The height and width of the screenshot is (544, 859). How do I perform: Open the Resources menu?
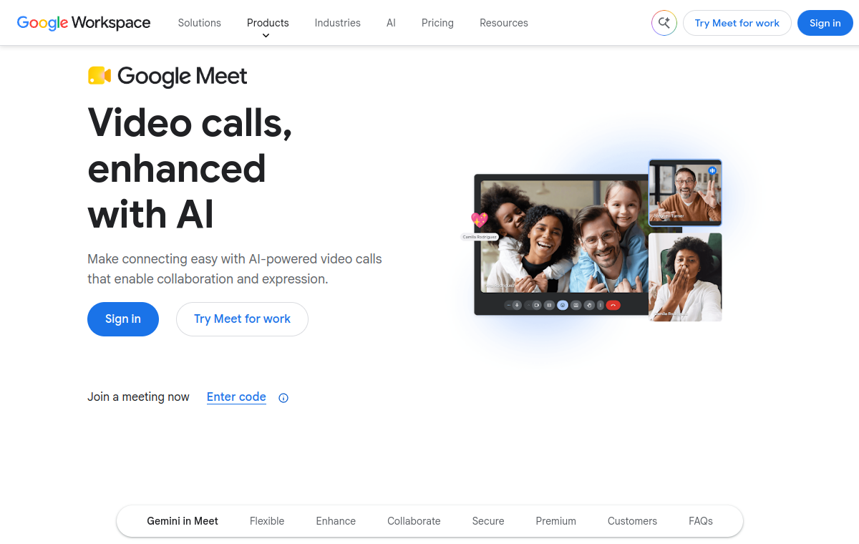point(504,23)
